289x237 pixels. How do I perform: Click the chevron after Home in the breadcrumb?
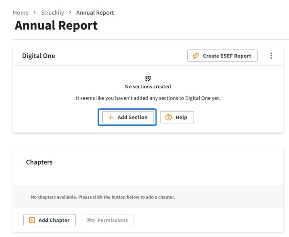[x=35, y=12]
